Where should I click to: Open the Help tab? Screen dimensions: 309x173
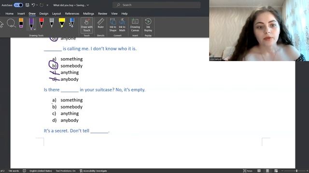pos(125,13)
